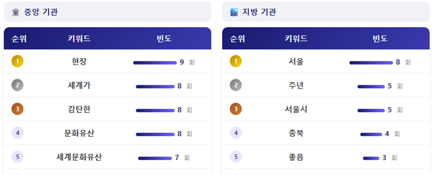The width and height of the screenshot is (434, 175).
Task: Click gold rank 1 badge beside 현장
Action: point(17,62)
